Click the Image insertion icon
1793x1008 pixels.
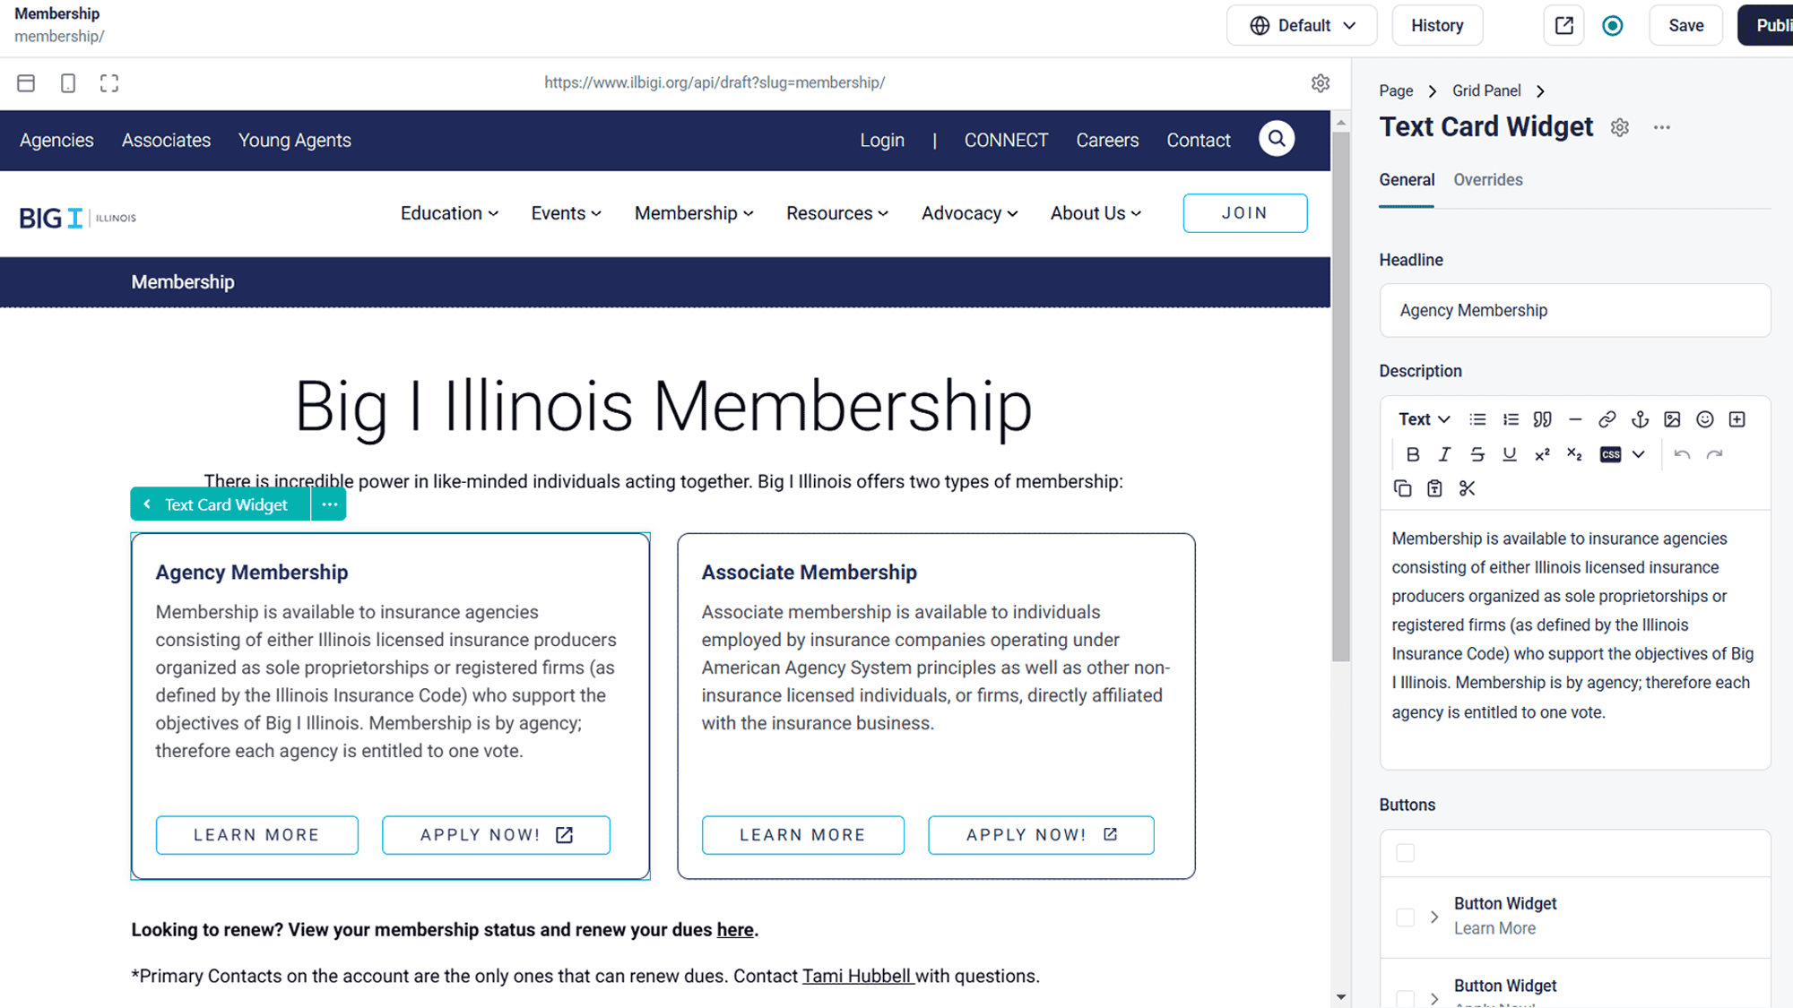[1671, 419]
